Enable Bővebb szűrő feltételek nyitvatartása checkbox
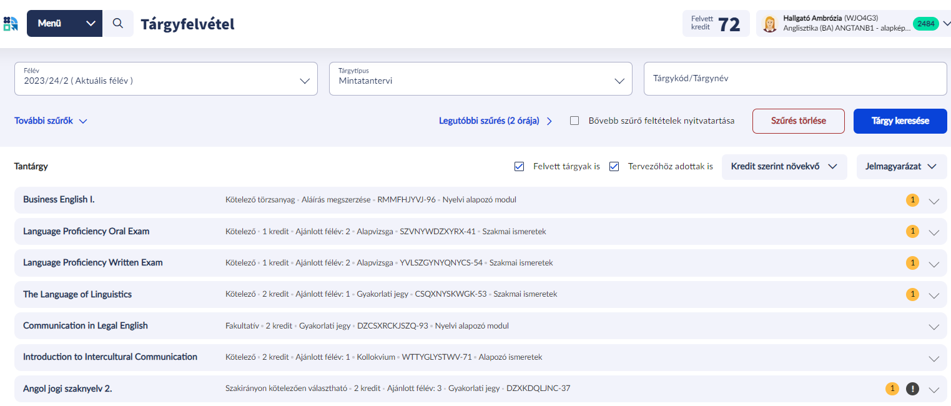 (574, 121)
